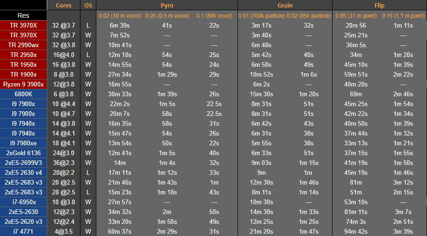Screen dimensions: 427x236
Task: Click the Flip column group header
Action: coord(379,5)
